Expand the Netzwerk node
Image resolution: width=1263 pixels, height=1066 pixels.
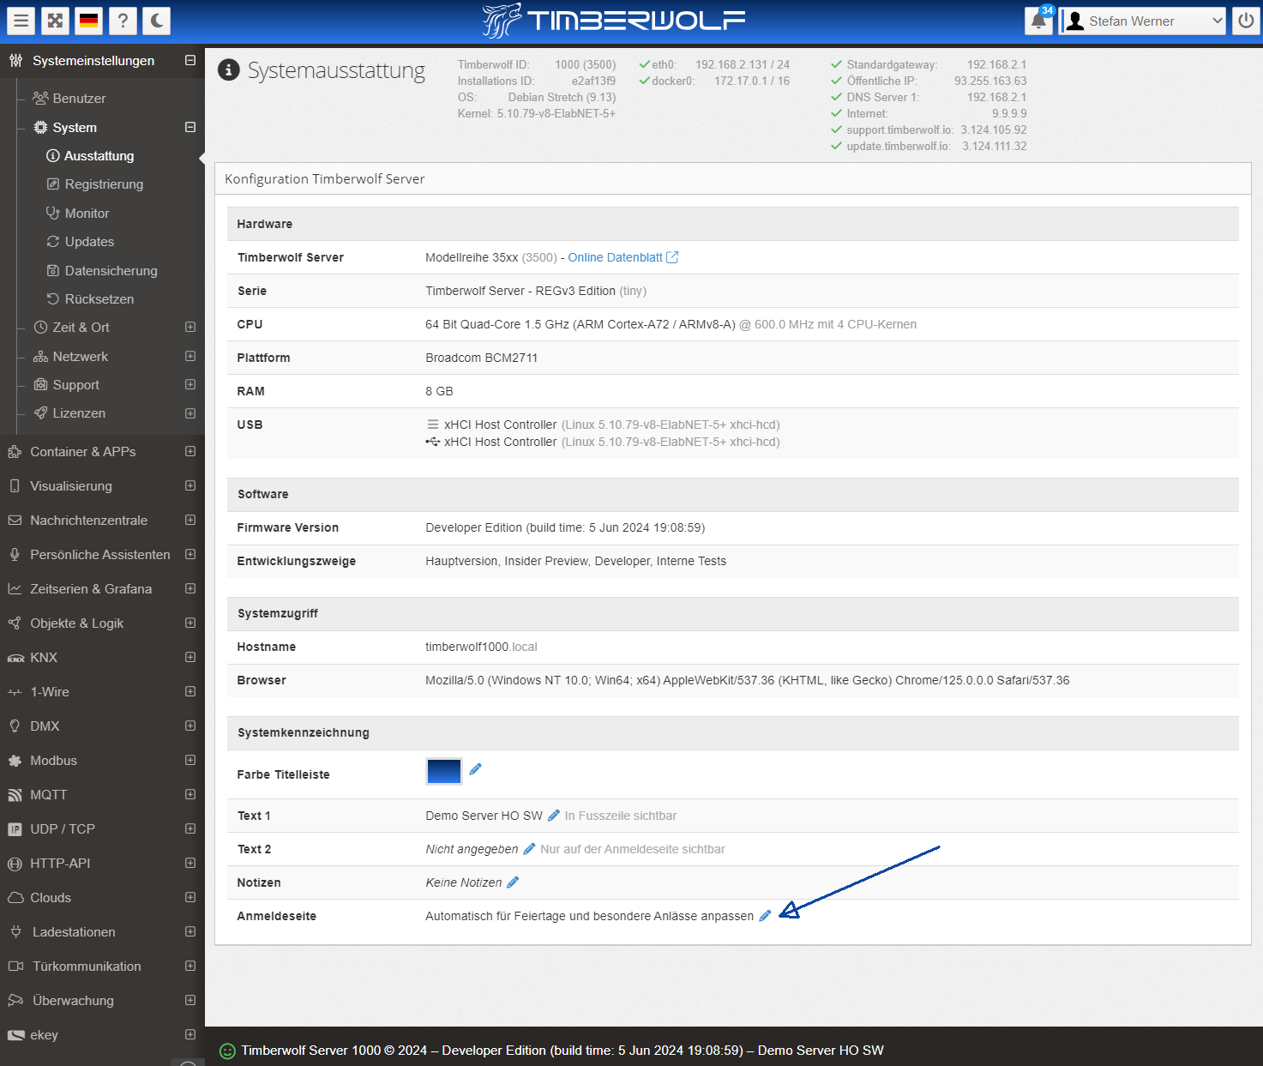(x=190, y=356)
